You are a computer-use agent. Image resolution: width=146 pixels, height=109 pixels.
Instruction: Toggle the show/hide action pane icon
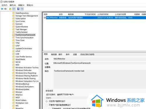click(x=22, y=9)
